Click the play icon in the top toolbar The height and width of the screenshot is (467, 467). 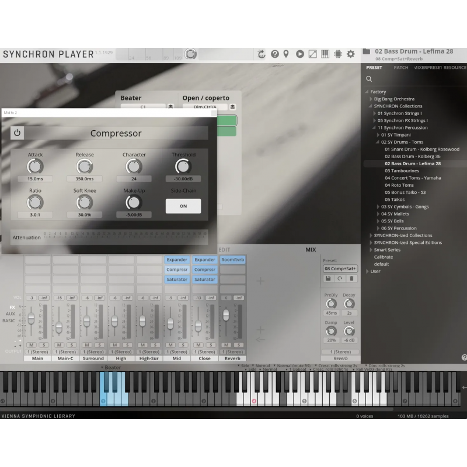point(299,54)
